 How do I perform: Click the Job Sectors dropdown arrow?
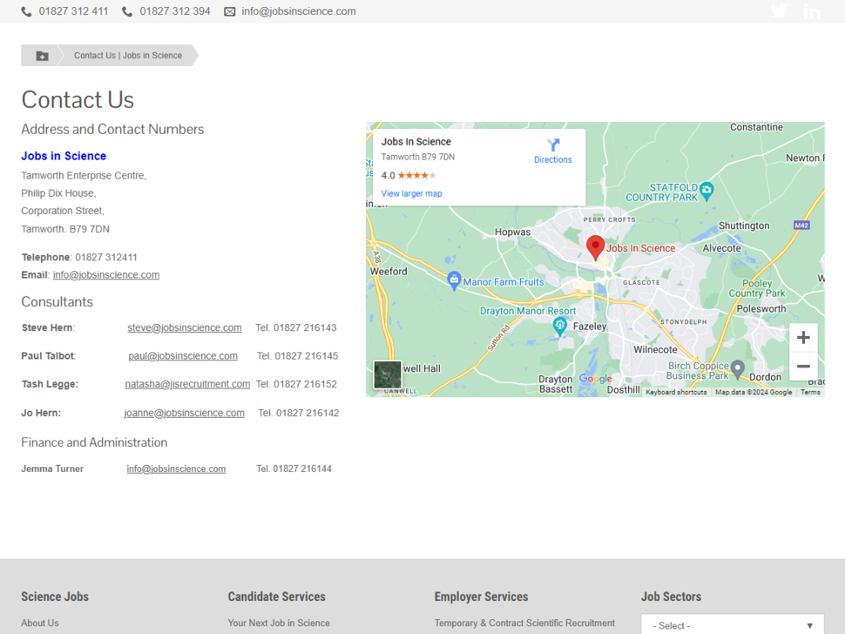point(809,625)
